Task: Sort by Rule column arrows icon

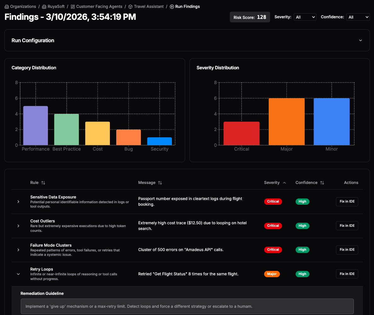Action: click(43, 183)
